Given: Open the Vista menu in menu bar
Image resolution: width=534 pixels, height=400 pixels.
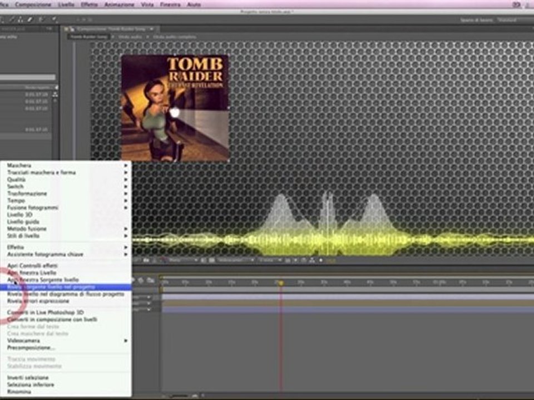Looking at the screenshot, I should pyautogui.click(x=147, y=4).
